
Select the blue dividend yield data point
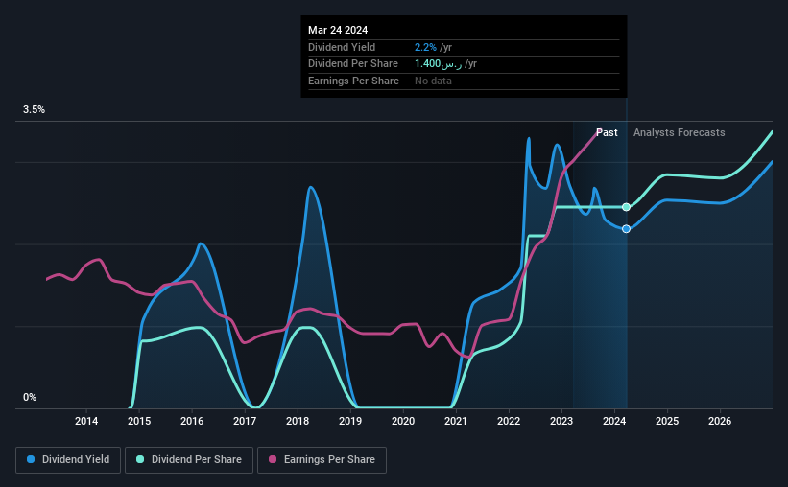coord(626,229)
